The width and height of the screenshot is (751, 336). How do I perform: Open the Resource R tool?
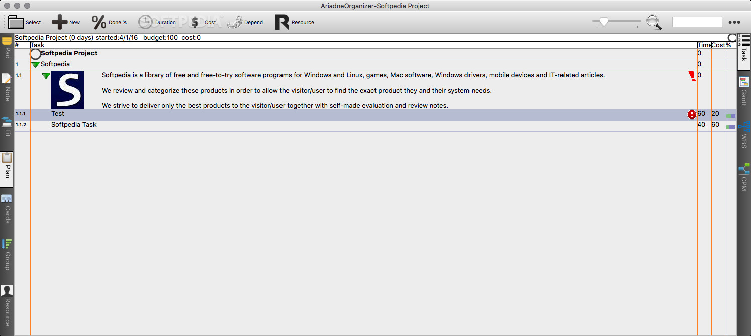tap(282, 22)
